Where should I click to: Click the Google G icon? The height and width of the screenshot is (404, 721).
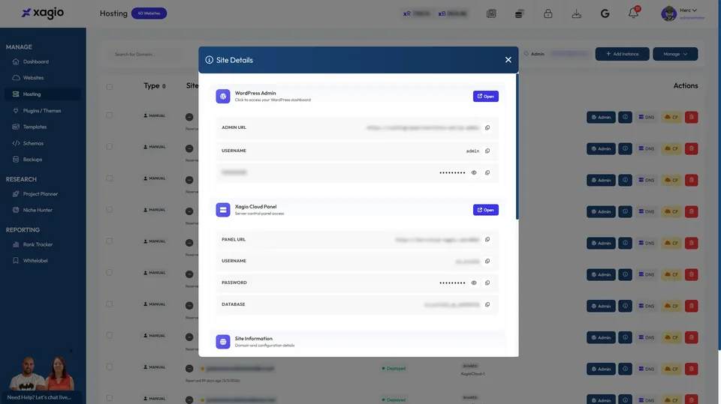click(x=605, y=13)
